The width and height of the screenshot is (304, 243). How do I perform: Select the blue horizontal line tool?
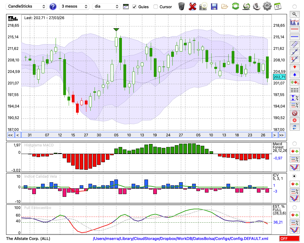click(295, 37)
